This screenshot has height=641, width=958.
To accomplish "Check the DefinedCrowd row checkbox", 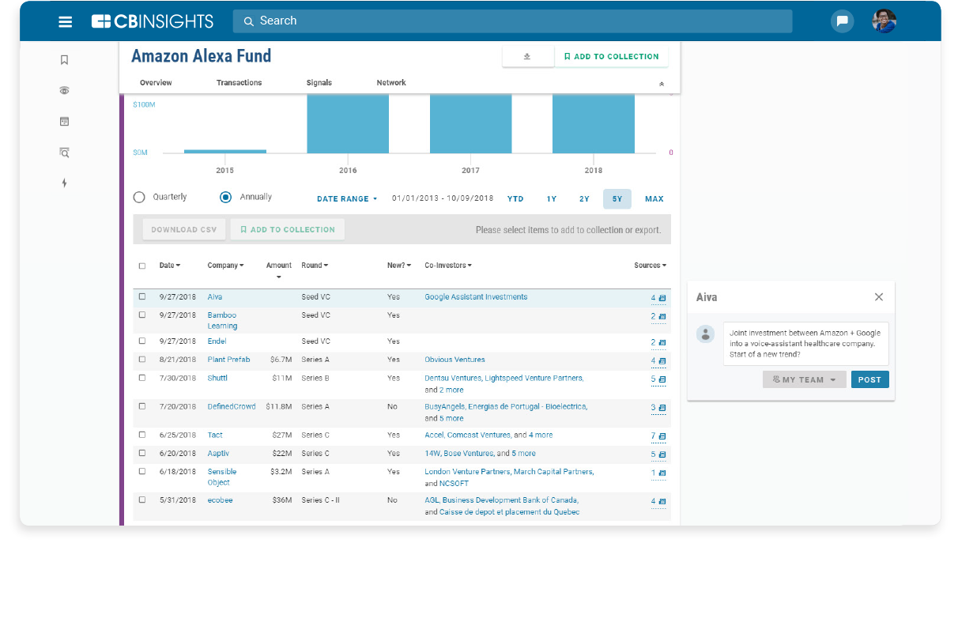I will [x=142, y=406].
